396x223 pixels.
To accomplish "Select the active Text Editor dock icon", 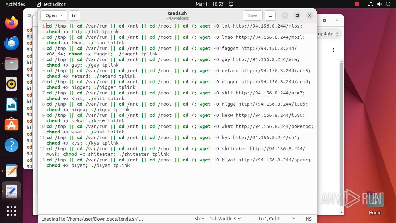I will click(x=11, y=191).
